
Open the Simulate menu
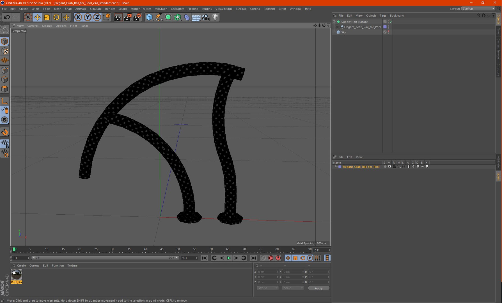96,9
